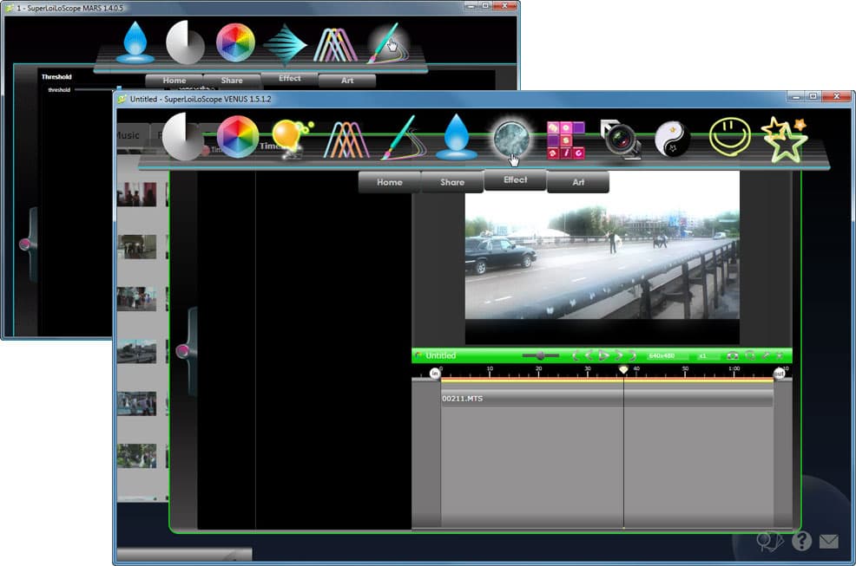Select the first thumbnail in media list
This screenshot has width=856, height=566.
pos(136,195)
